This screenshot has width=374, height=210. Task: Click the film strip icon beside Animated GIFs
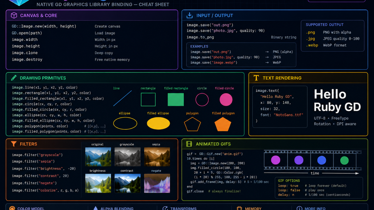(x=189, y=144)
